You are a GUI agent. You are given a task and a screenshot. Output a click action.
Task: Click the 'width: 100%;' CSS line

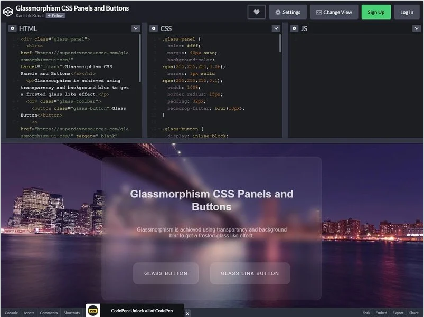pos(184,87)
